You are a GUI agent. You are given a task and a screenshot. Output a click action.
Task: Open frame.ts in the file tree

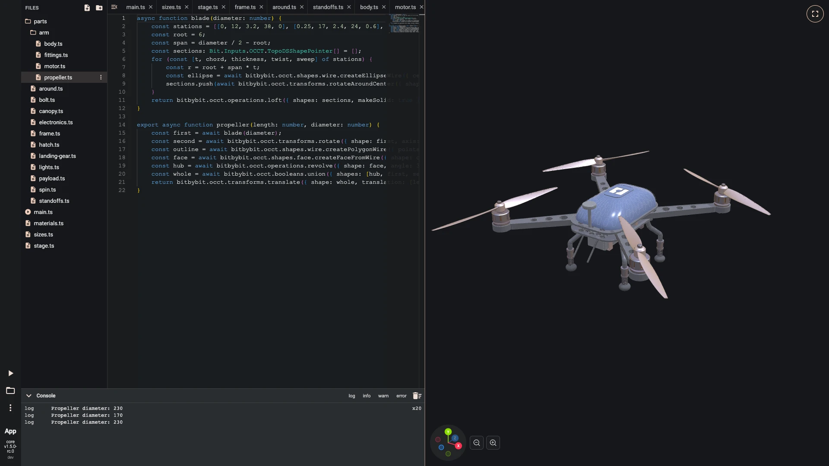point(64,133)
